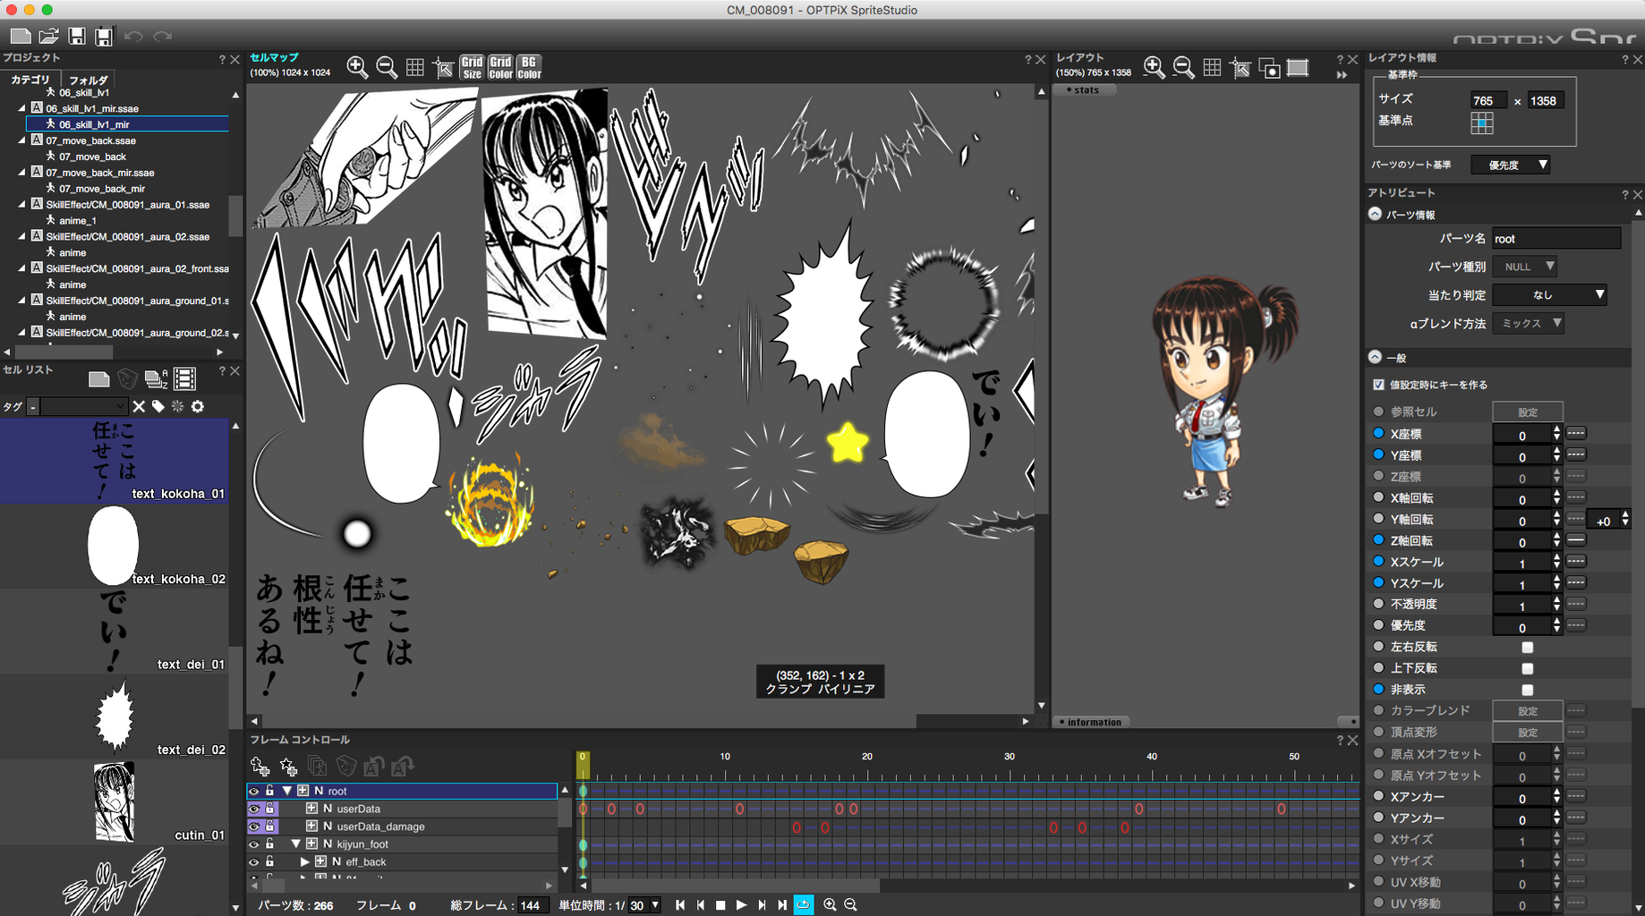Toggle the X座標 attribute radio button
This screenshot has width=1645, height=916.
[1378, 433]
